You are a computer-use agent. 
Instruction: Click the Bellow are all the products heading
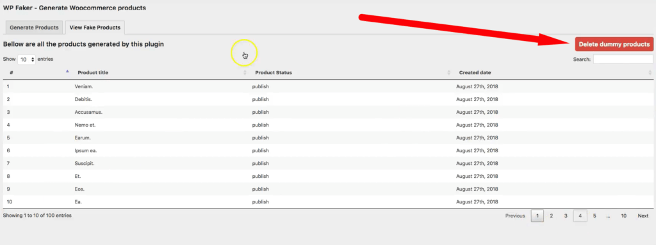83,43
